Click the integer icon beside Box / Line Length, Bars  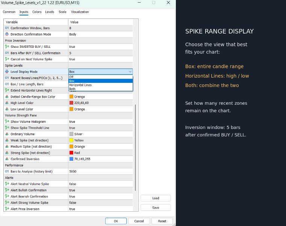tap(7, 84)
